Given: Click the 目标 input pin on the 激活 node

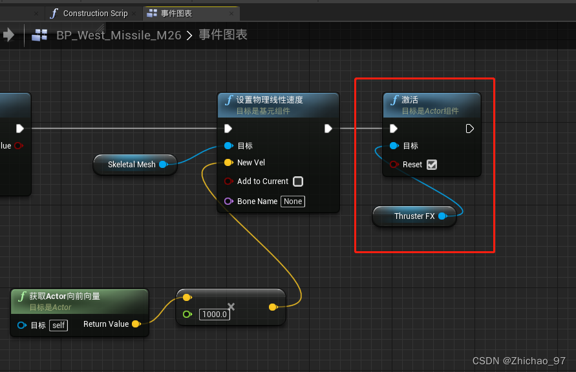Looking at the screenshot, I should pos(394,146).
